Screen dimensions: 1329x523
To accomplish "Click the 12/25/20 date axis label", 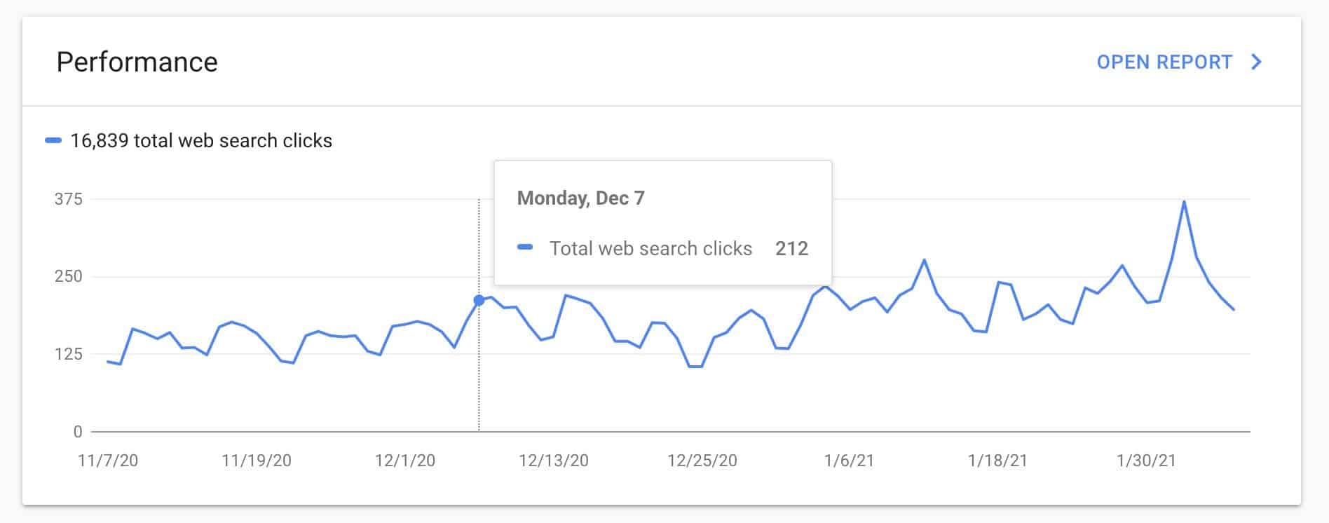I will [702, 461].
